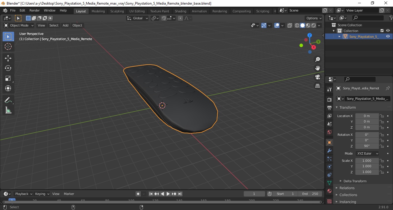Viewport: 393px width, 210px height.
Task: Open the Options dropdown in header
Action: tap(314, 18)
